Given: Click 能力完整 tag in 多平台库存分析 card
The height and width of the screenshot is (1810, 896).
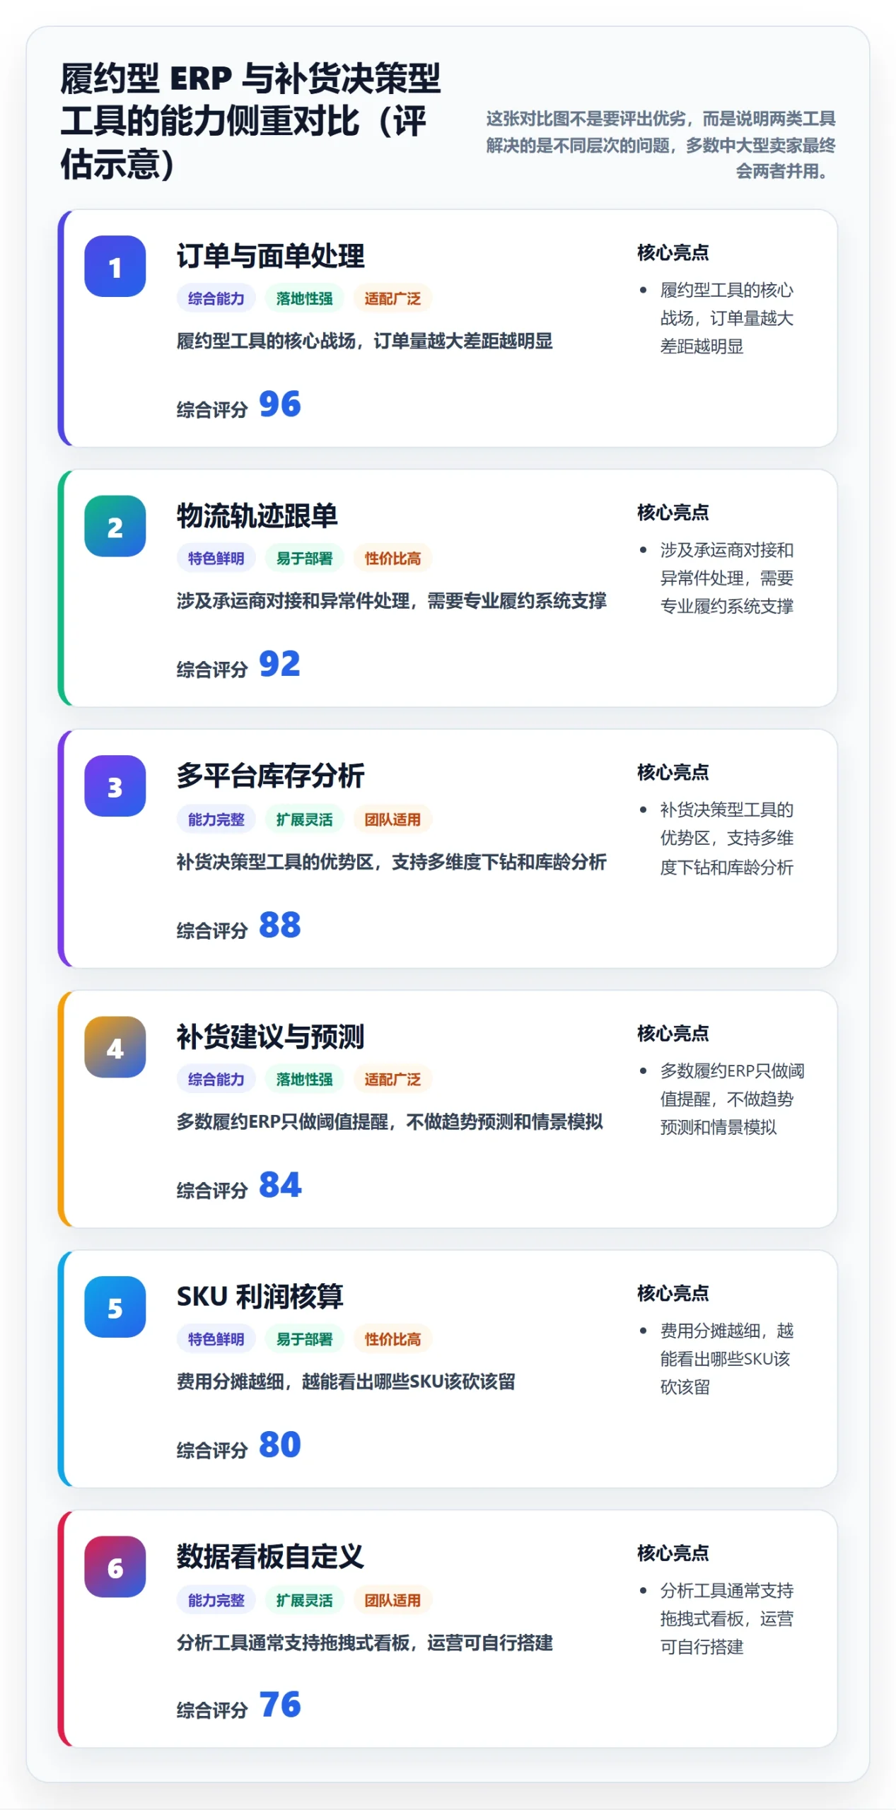Looking at the screenshot, I should point(216,819).
